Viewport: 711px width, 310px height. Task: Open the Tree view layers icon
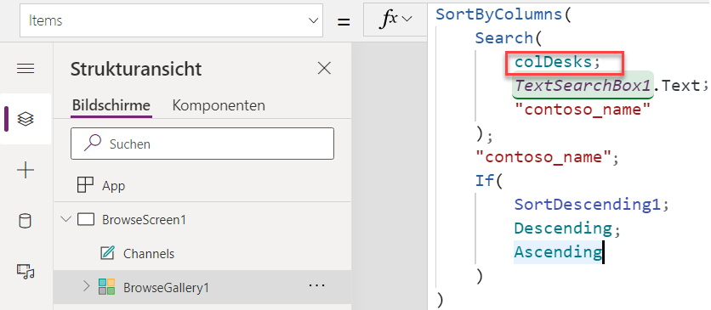click(26, 119)
